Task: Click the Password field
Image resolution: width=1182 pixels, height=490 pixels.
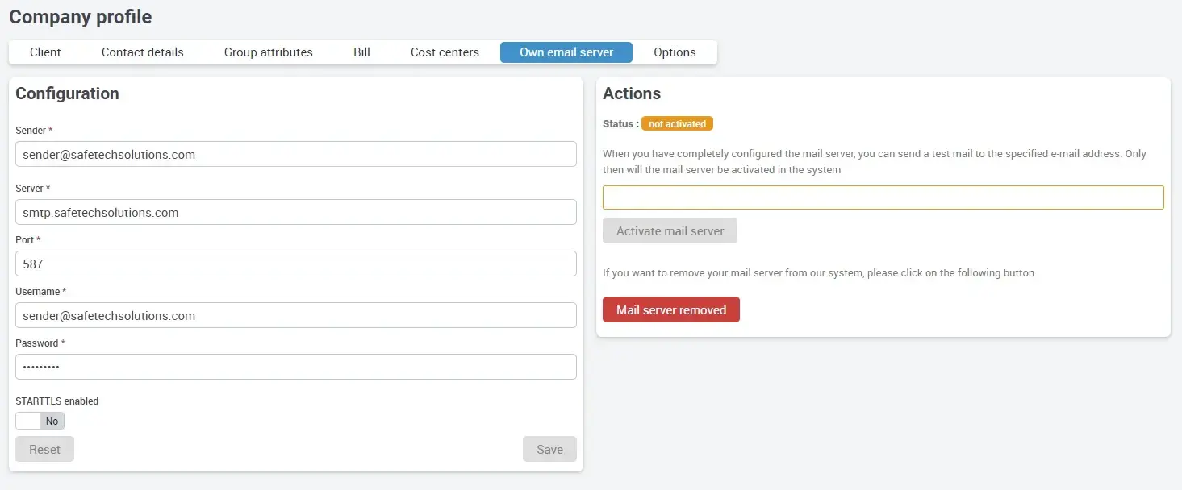Action: [x=295, y=367]
